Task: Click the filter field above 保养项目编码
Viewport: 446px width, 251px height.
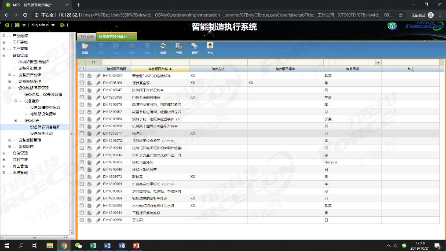Action: pos(116,63)
